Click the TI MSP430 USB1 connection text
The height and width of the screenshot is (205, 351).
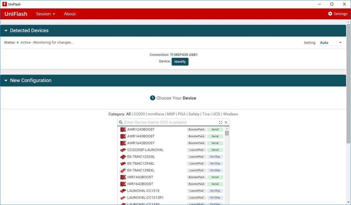click(x=184, y=55)
